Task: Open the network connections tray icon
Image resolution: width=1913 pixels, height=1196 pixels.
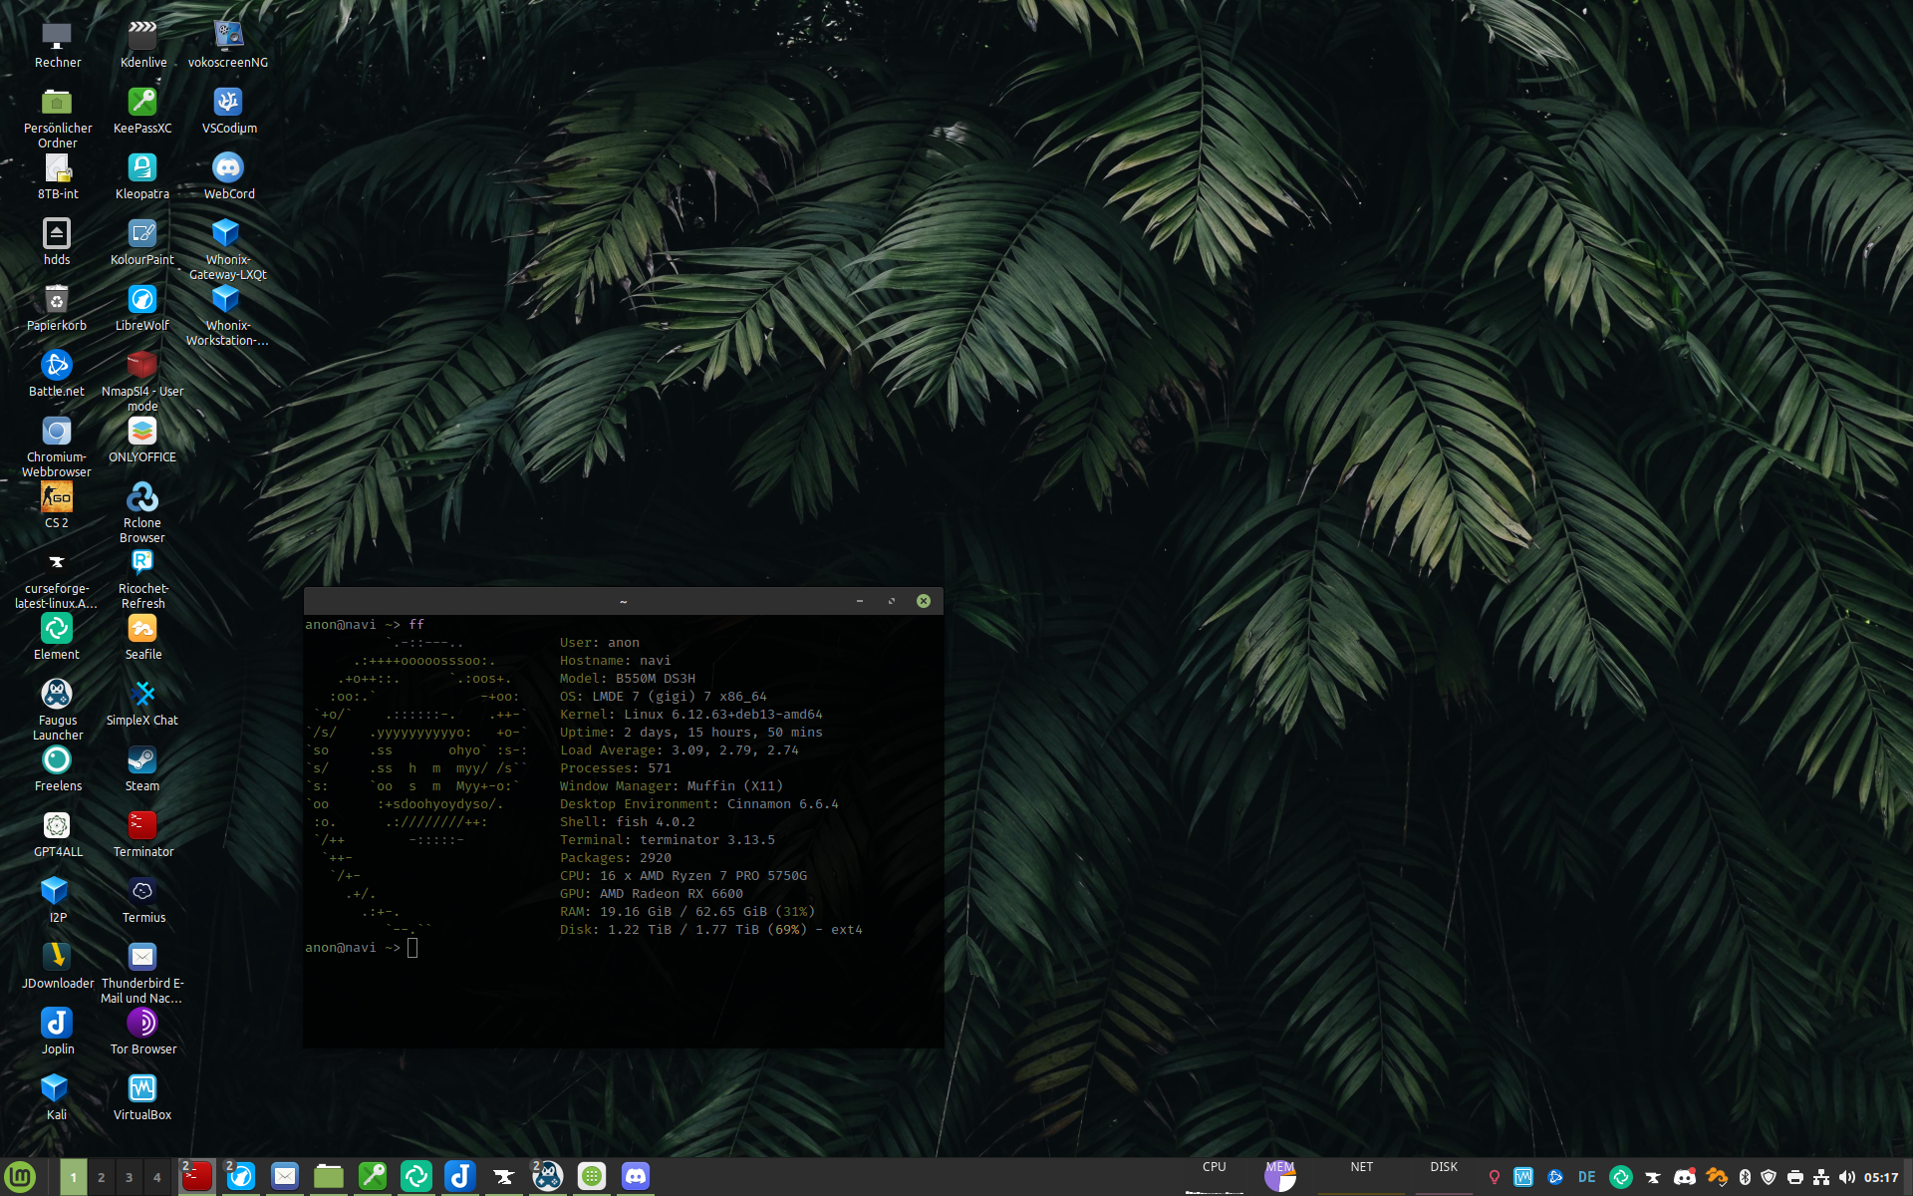Action: tap(1821, 1177)
